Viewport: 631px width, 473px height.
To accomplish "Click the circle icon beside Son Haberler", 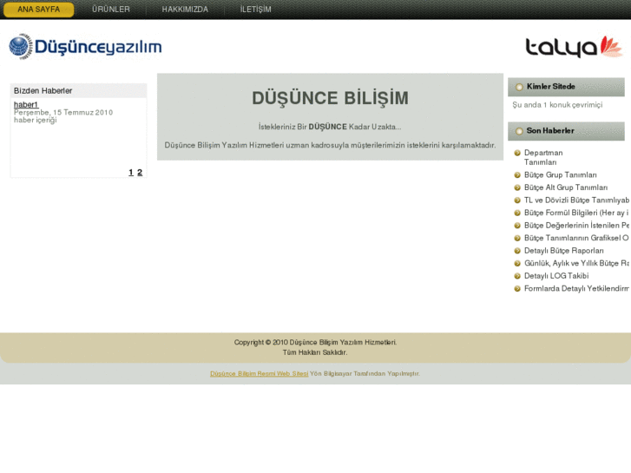I will click(519, 131).
